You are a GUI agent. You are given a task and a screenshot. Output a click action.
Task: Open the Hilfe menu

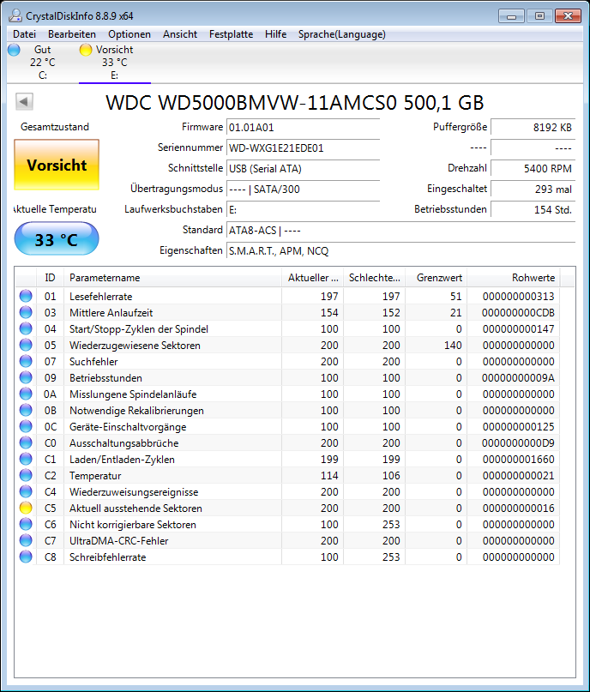tap(275, 34)
